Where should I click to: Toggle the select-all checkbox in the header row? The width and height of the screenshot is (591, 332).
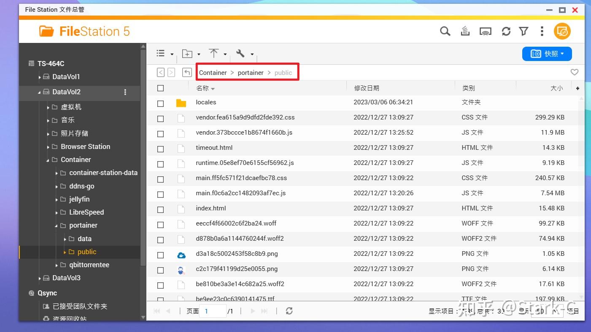tap(160, 88)
